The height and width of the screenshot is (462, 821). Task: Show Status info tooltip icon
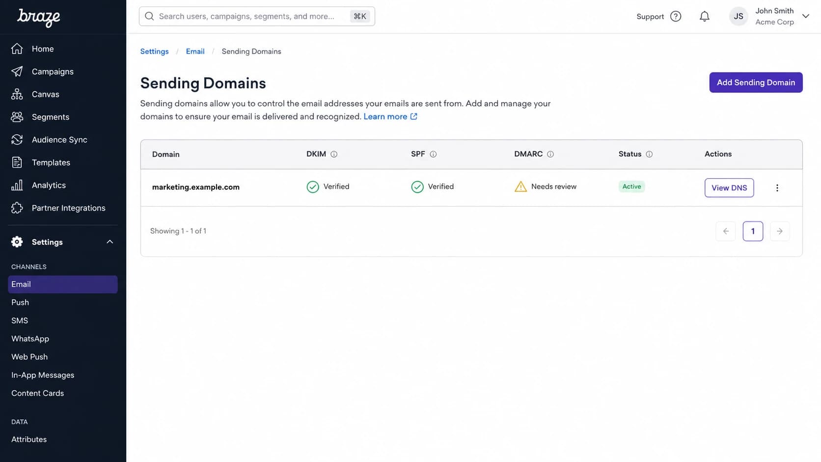click(x=649, y=154)
